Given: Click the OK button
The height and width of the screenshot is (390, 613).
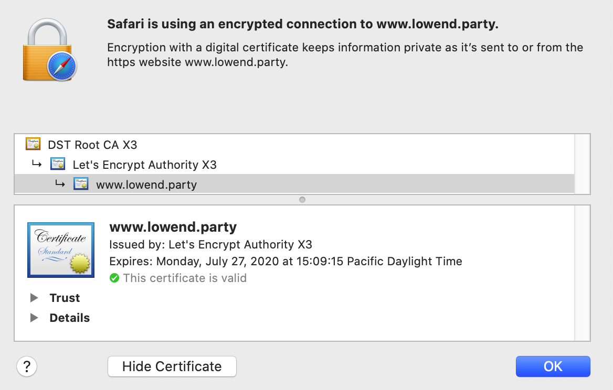Looking at the screenshot, I should [553, 366].
